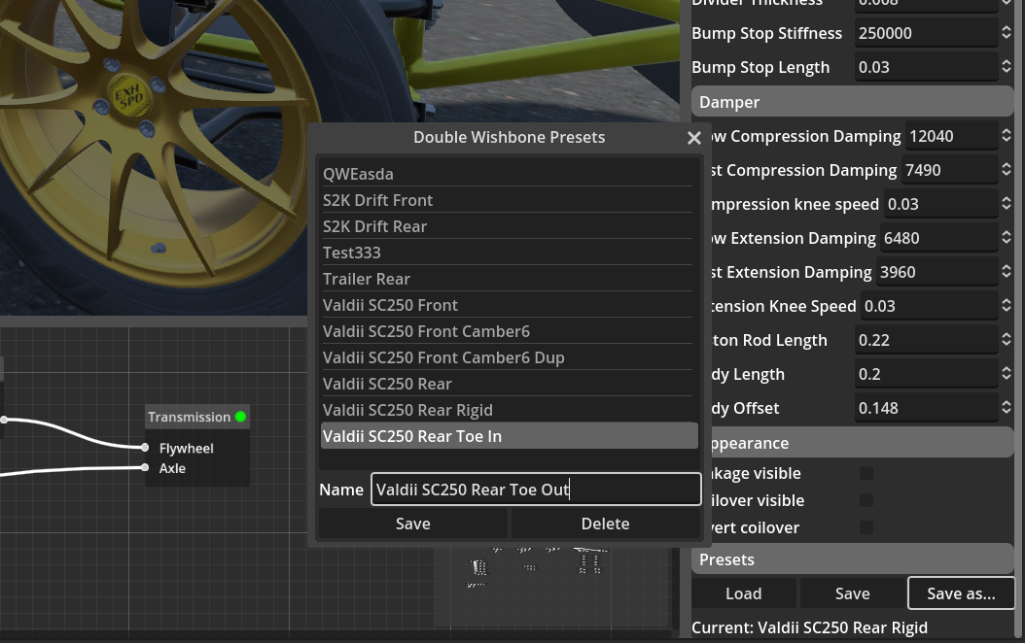Image resolution: width=1025 pixels, height=643 pixels.
Task: Select the Valdii SC250 Front preset
Action: [508, 305]
